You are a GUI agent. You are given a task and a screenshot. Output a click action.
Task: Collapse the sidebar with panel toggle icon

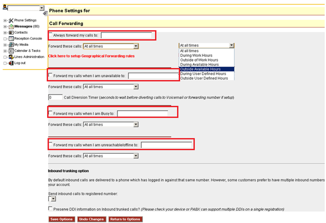pyautogui.click(x=45, y=13)
